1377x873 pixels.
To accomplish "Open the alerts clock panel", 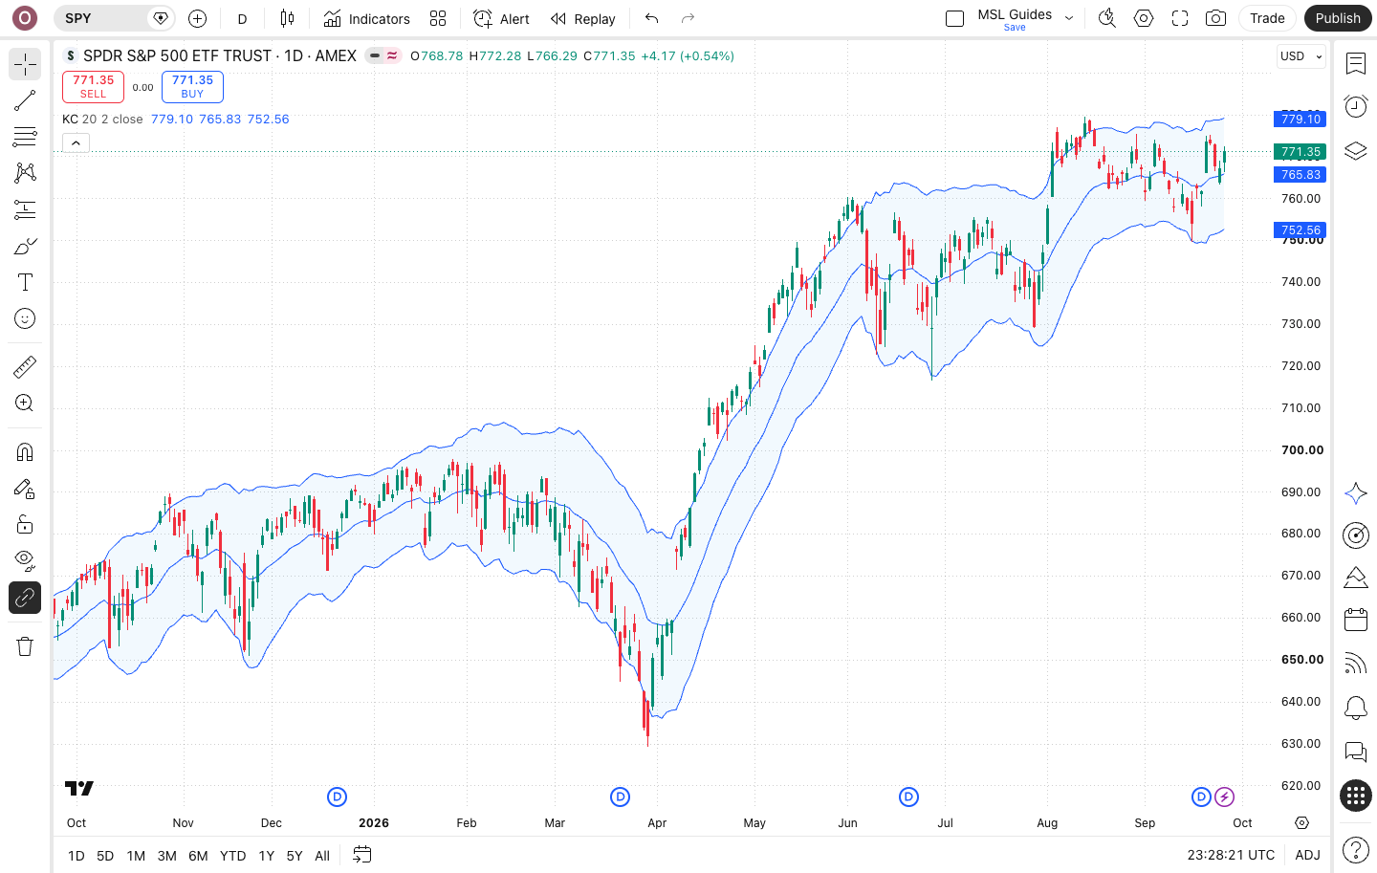I will pos(1356,106).
